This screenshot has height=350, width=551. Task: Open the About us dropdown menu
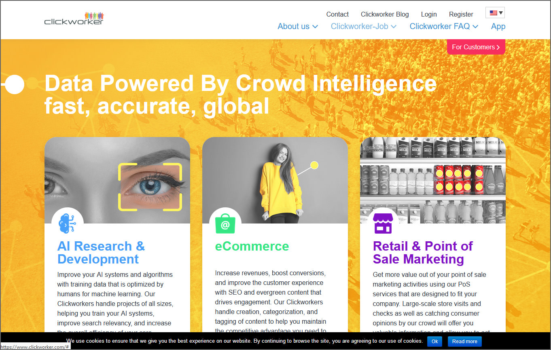pyautogui.click(x=298, y=26)
